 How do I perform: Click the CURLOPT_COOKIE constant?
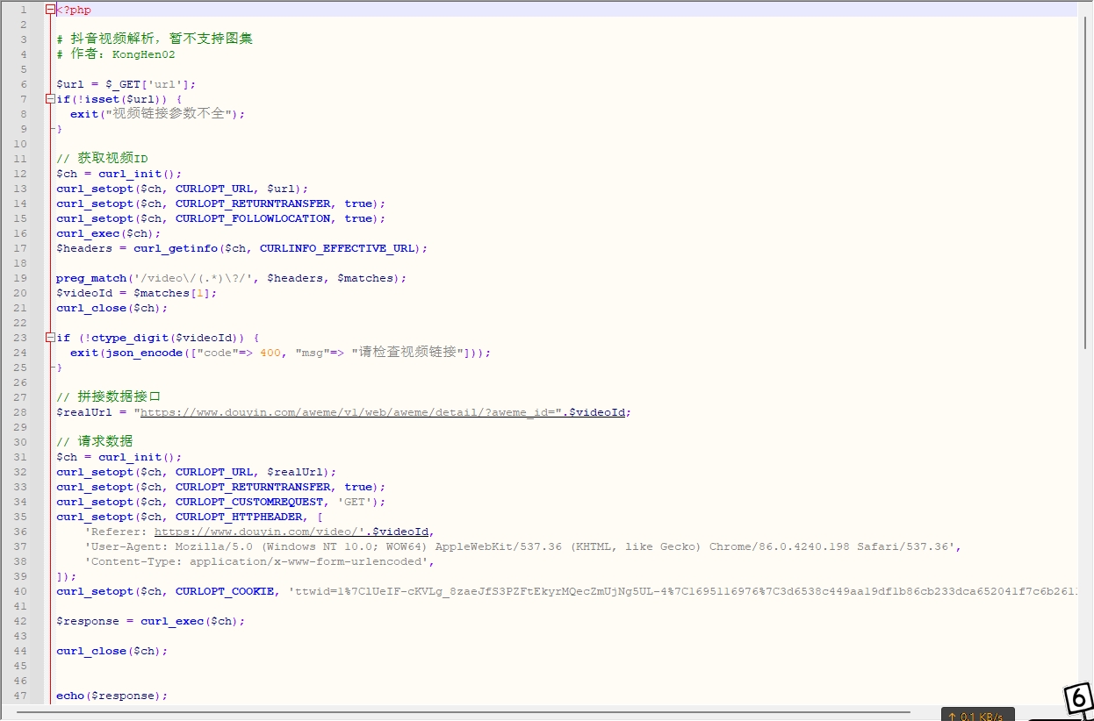(x=225, y=591)
